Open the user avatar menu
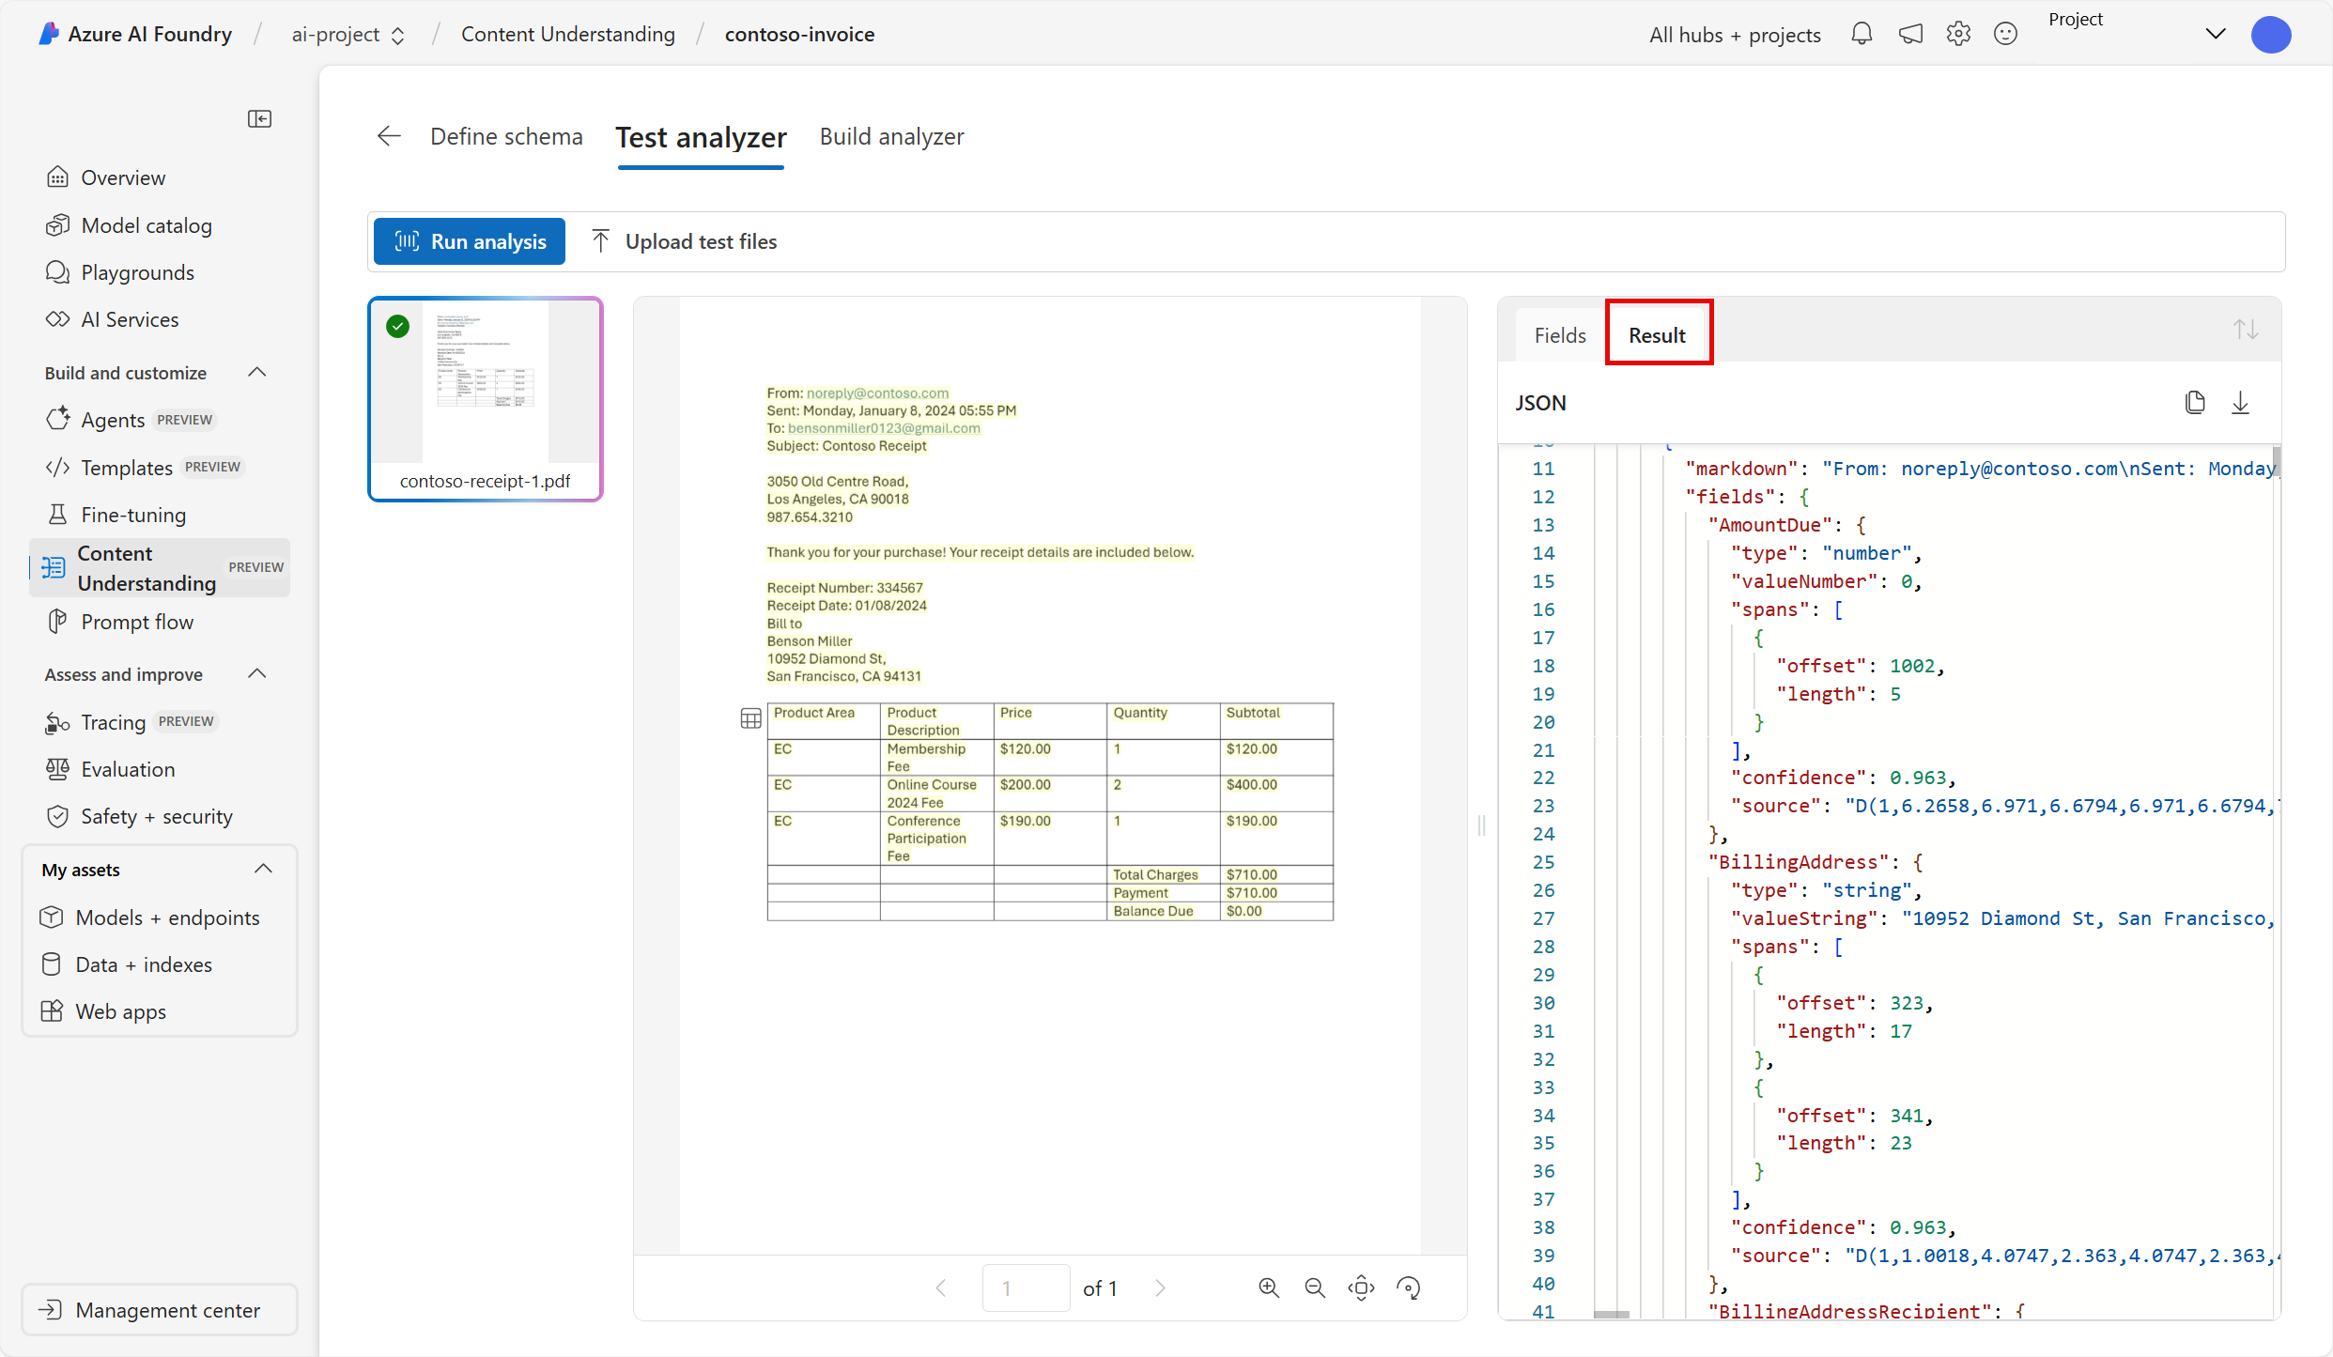Screen dimensions: 2333x1357 (x=2271, y=34)
